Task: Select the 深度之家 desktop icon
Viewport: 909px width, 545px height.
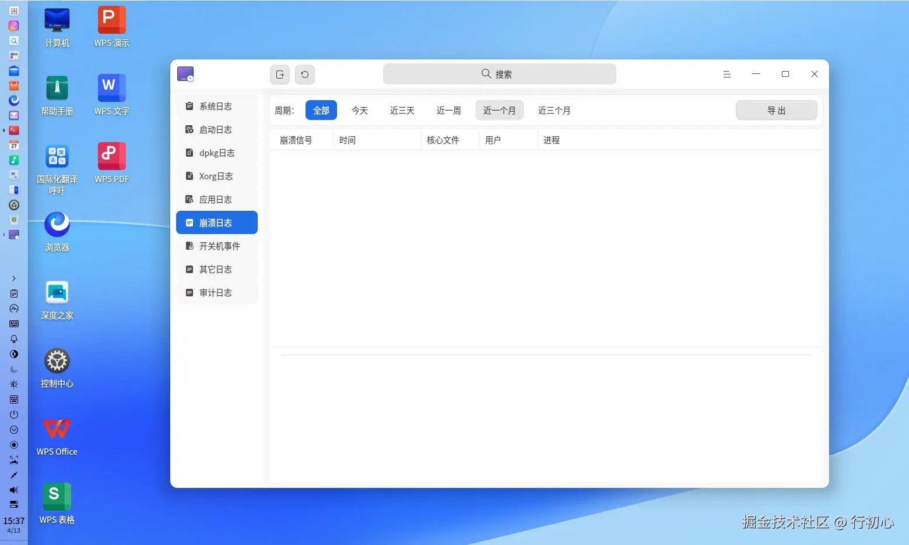Action: pos(57,300)
